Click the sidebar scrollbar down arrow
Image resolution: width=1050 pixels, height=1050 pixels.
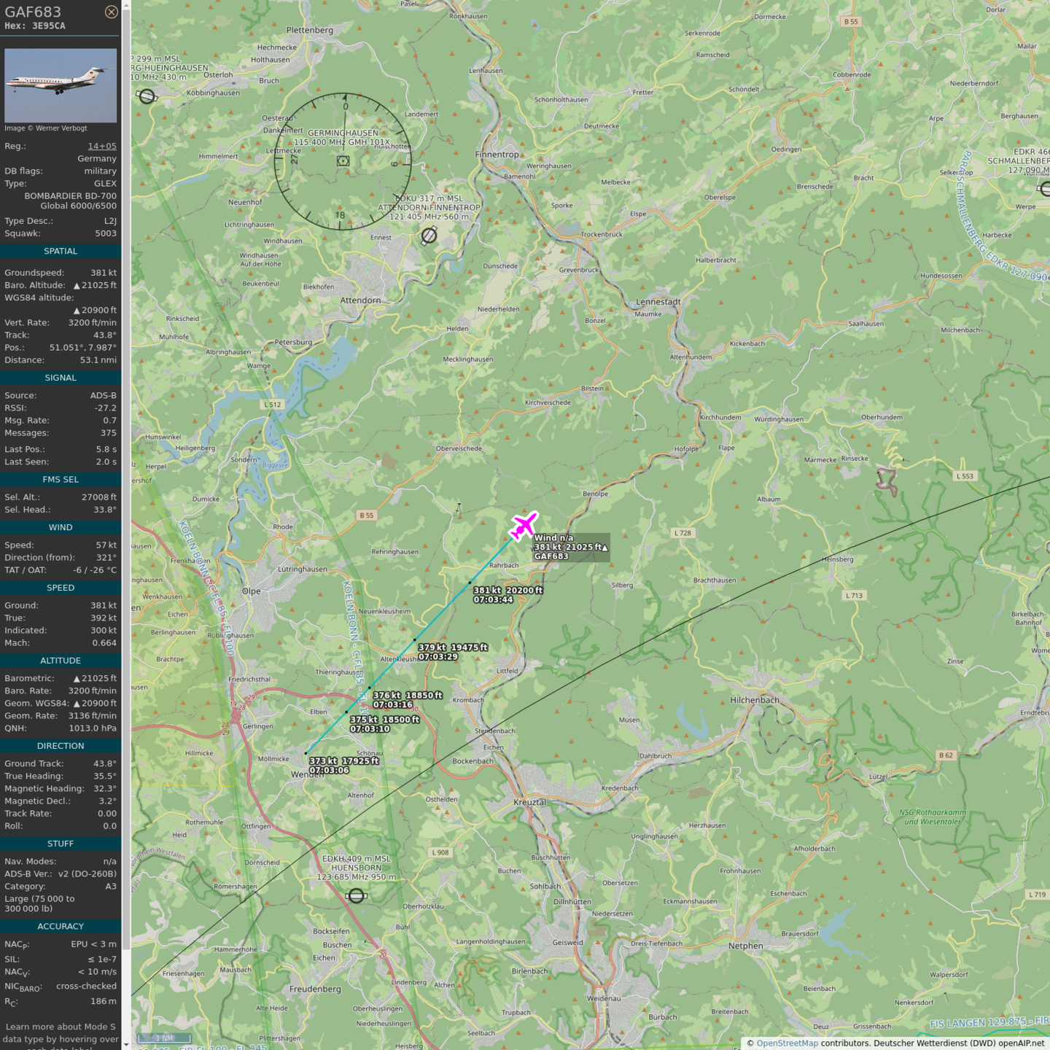tap(126, 1044)
